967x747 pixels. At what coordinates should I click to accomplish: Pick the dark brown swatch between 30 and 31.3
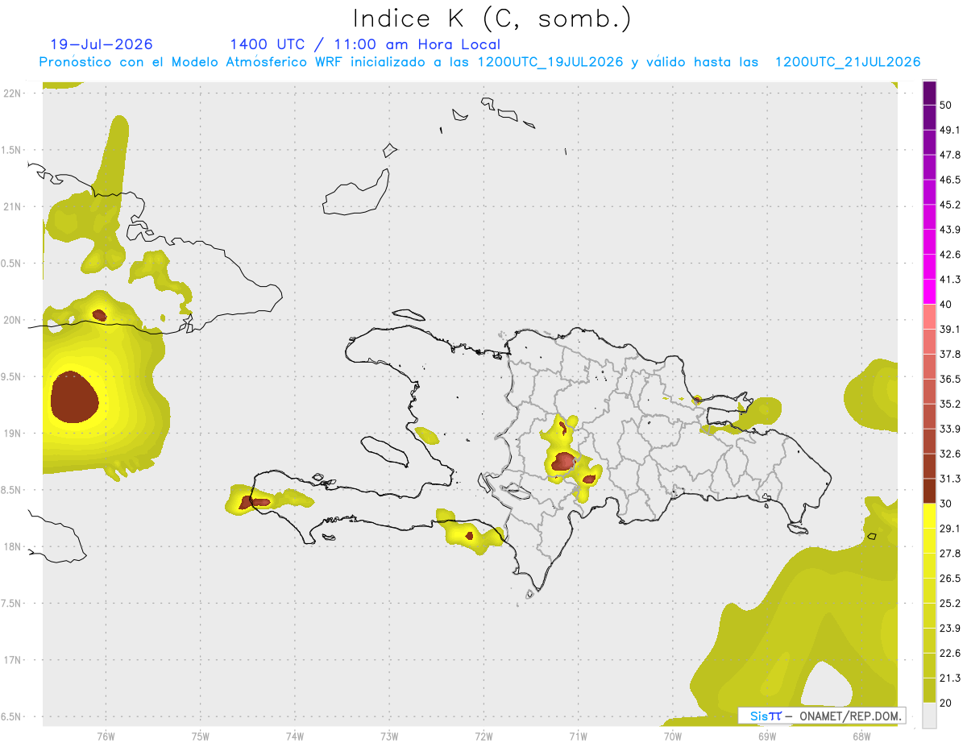tap(929, 491)
